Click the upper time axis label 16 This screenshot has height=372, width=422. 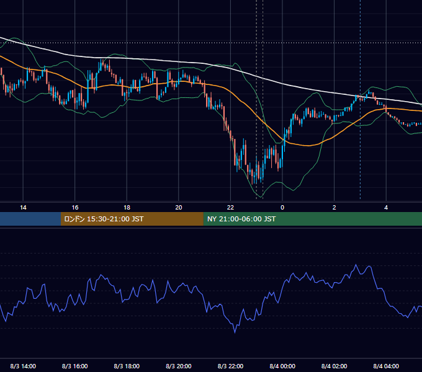pyautogui.click(x=75, y=208)
